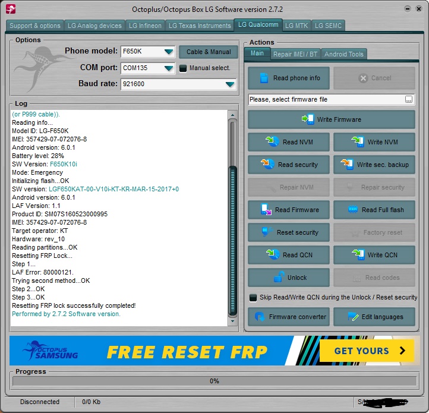Open firmware file browse ellipsis button
429x413 pixels.
[x=409, y=99]
